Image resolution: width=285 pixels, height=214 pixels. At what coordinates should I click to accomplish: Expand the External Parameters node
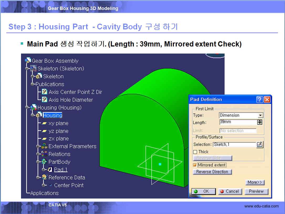tap(38, 146)
